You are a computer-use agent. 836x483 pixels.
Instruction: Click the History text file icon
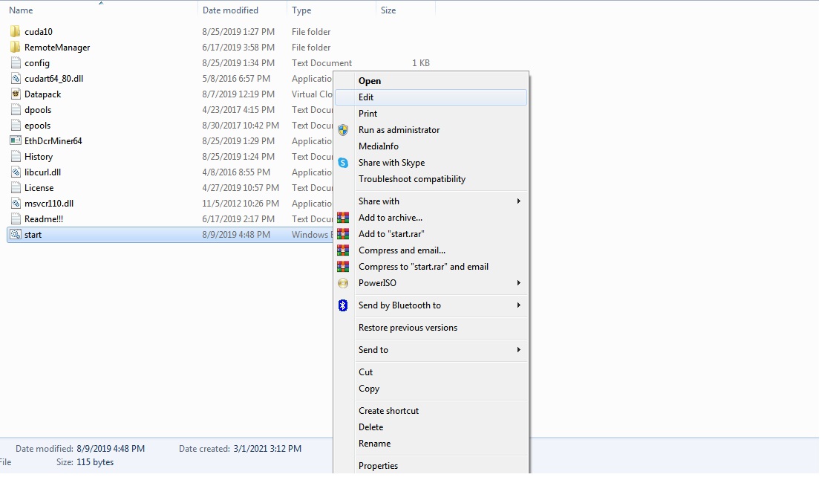point(16,156)
